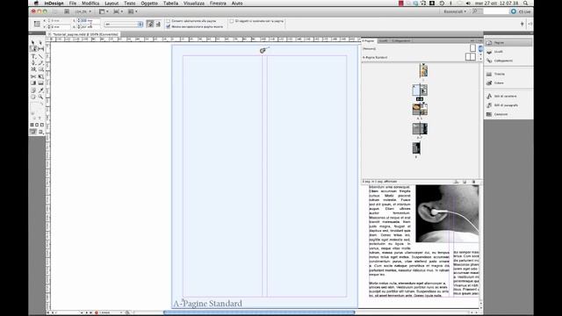Select the page 1 thumbnail in Pages panel
This screenshot has height=316, width=562.
(x=423, y=70)
